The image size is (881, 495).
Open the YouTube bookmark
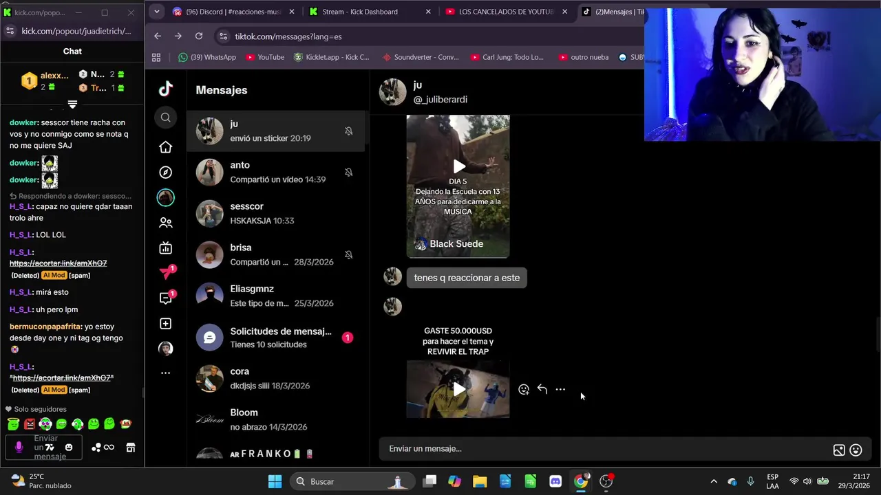click(x=265, y=57)
